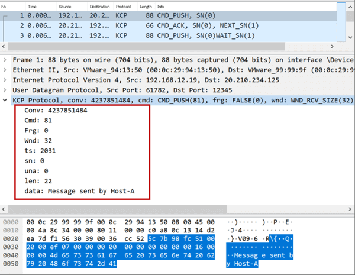The width and height of the screenshot is (355, 275).
Task: Select the Conv: 4237851484 field
Action: [56, 111]
